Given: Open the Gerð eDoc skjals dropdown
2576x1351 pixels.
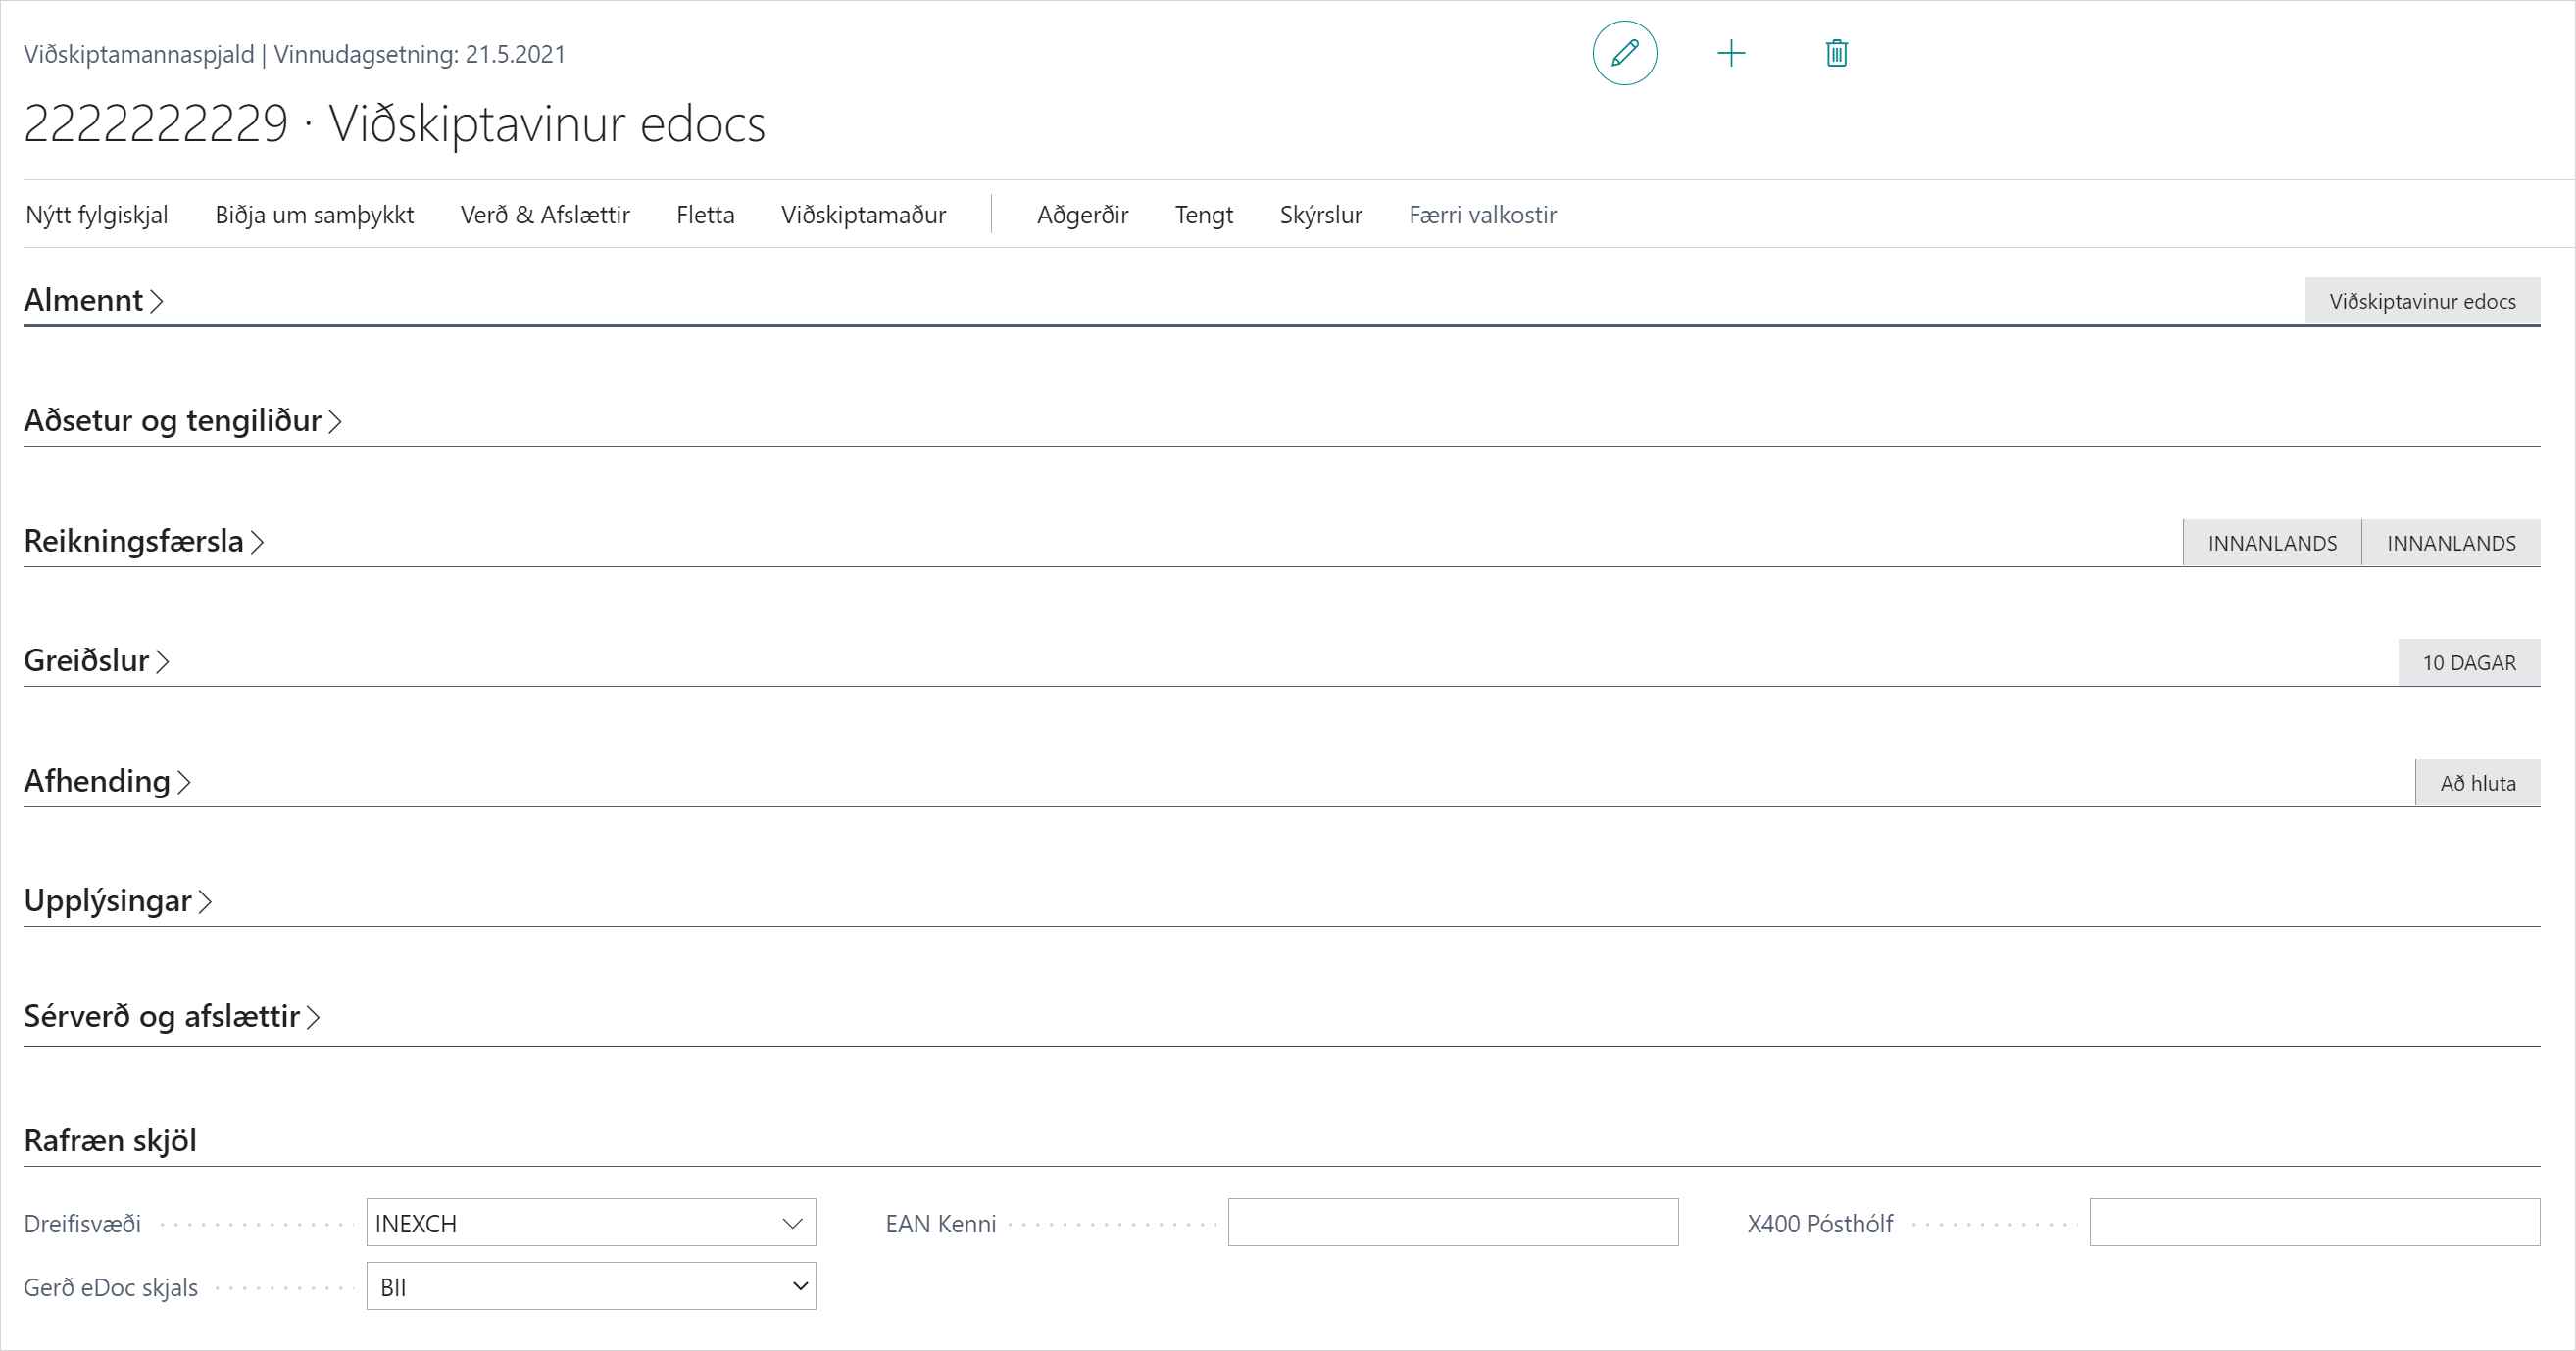Looking at the screenshot, I should [591, 1286].
